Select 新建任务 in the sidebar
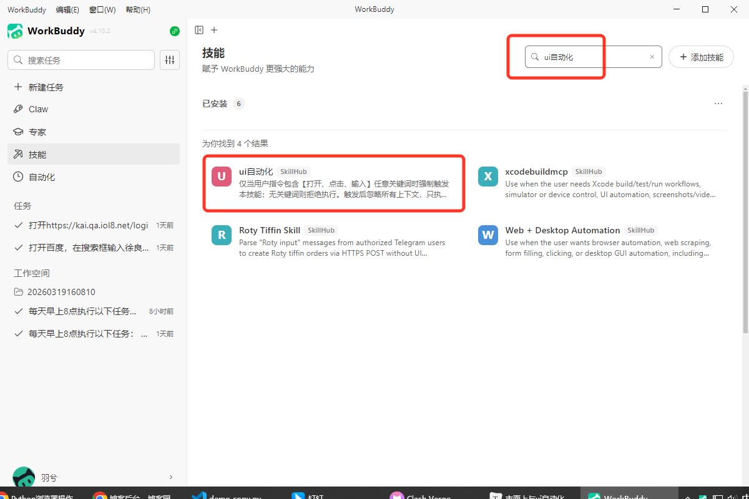This screenshot has height=499, width=749. point(94,87)
